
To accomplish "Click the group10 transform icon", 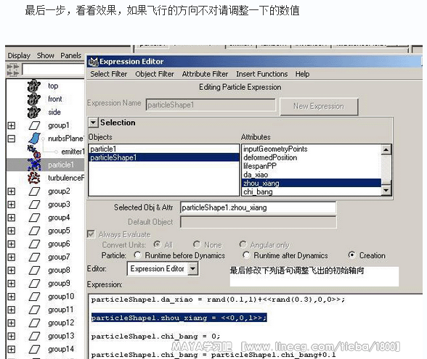I will coord(34,297).
